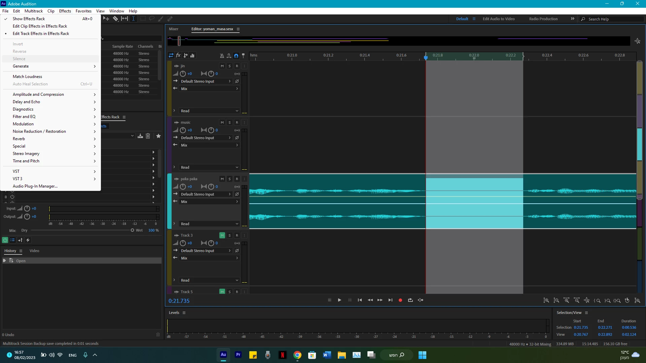Open the Read automation dropdown on jin track

click(x=209, y=111)
